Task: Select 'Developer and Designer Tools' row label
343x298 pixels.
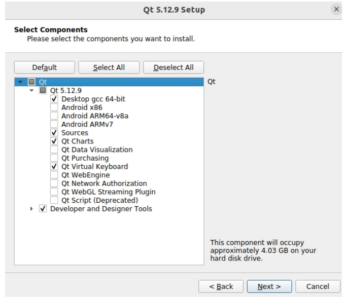Action: click(x=101, y=209)
